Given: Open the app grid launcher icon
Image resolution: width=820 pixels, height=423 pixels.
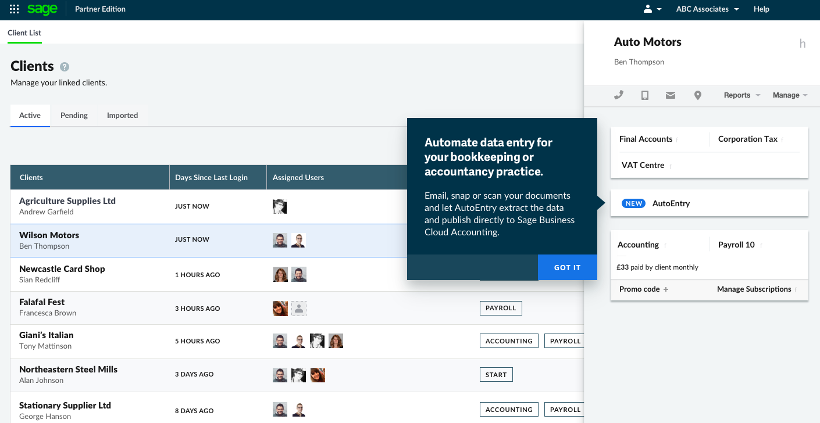Looking at the screenshot, I should (15, 9).
